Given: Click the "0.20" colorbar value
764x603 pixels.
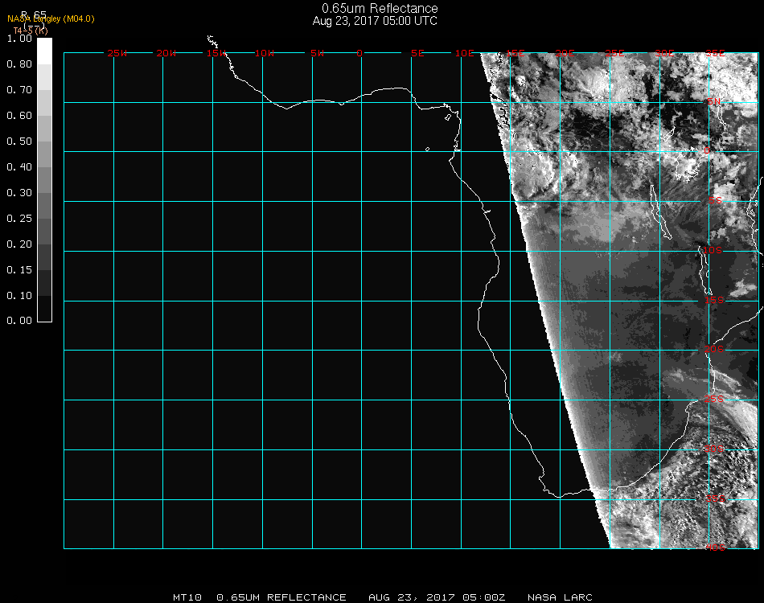Looking at the screenshot, I should [19, 244].
